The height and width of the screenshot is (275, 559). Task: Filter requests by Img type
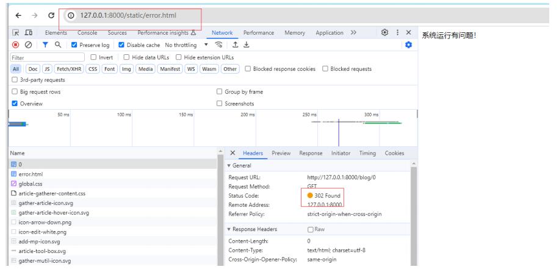coord(126,69)
